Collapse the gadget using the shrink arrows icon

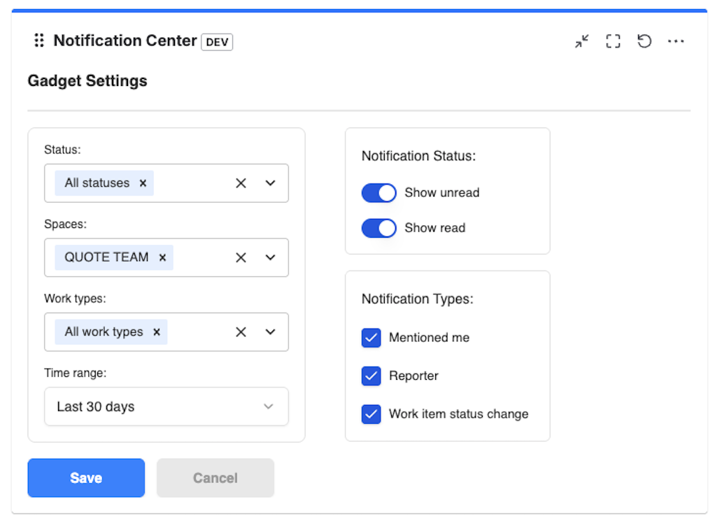point(581,41)
